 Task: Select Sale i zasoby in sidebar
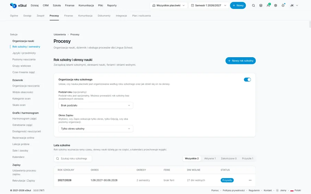coord(20,151)
